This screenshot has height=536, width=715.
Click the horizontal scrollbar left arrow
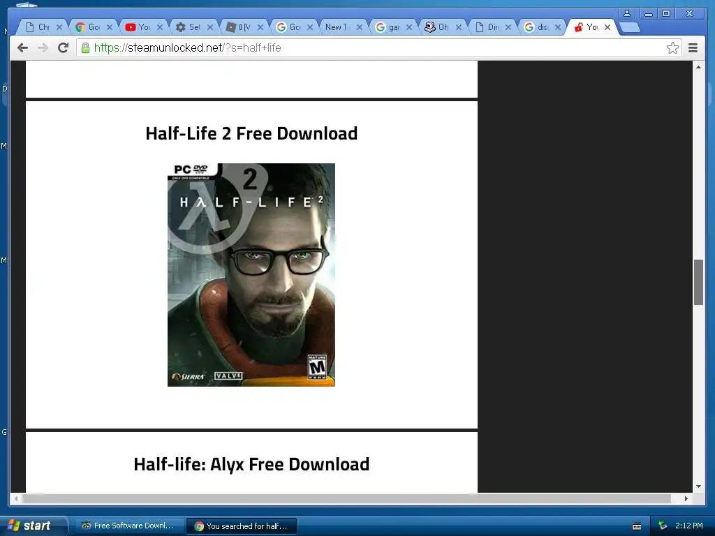pos(16,498)
